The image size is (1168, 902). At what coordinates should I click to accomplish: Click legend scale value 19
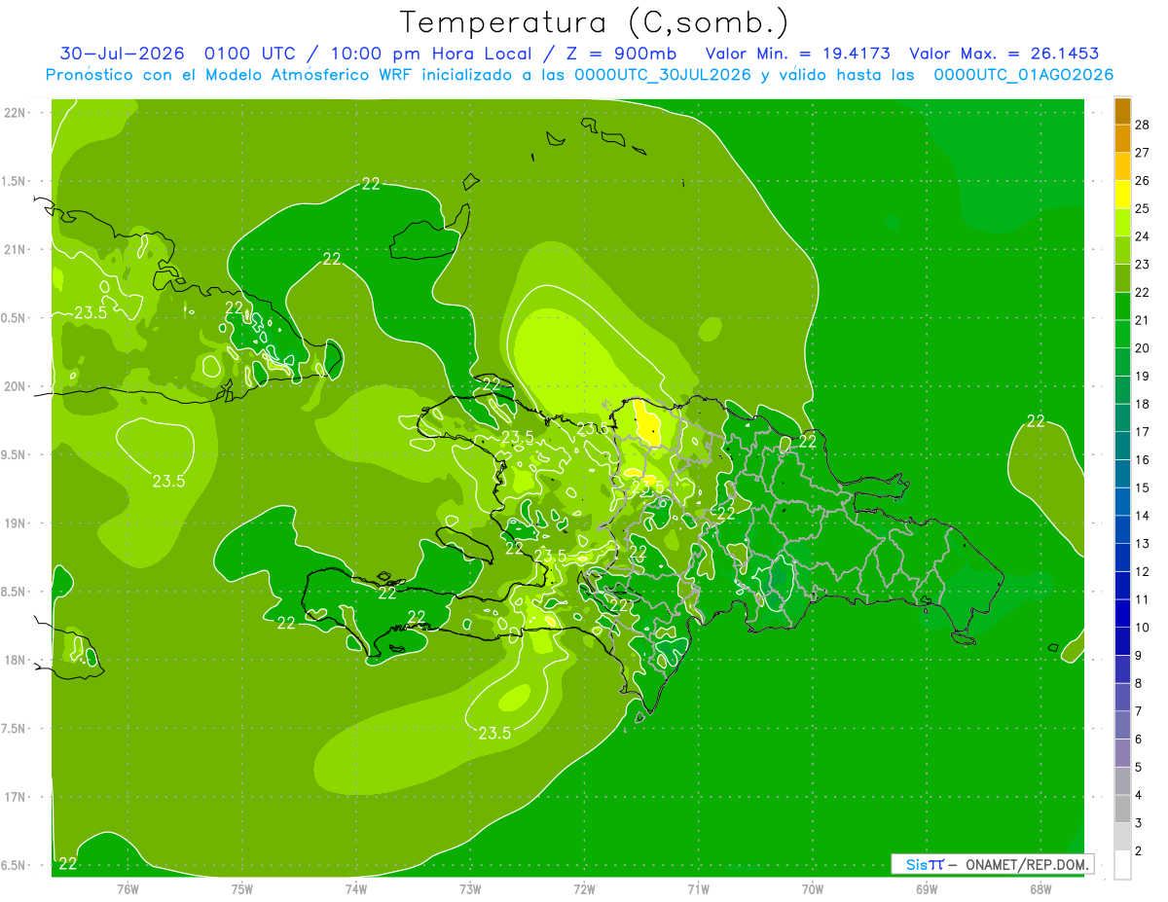click(x=1143, y=376)
